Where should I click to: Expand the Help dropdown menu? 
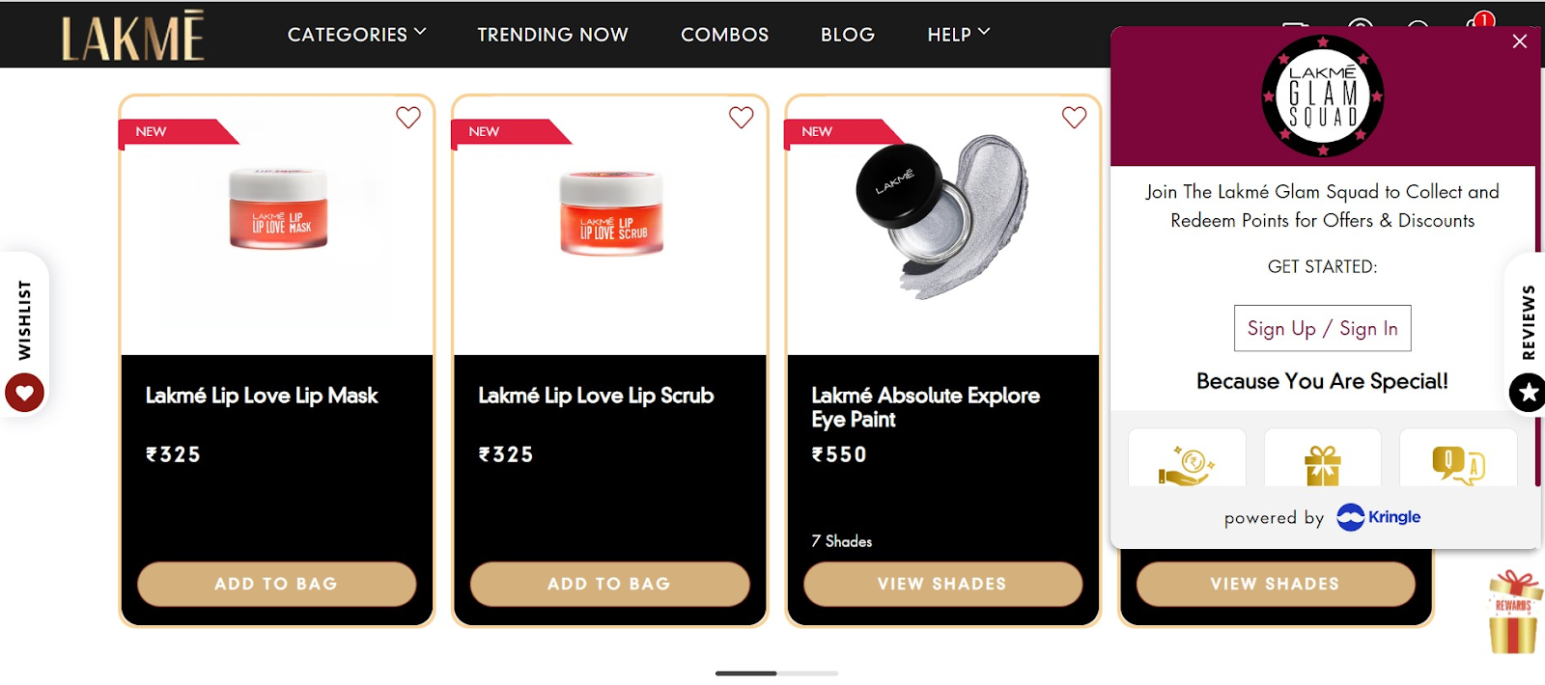959,34
